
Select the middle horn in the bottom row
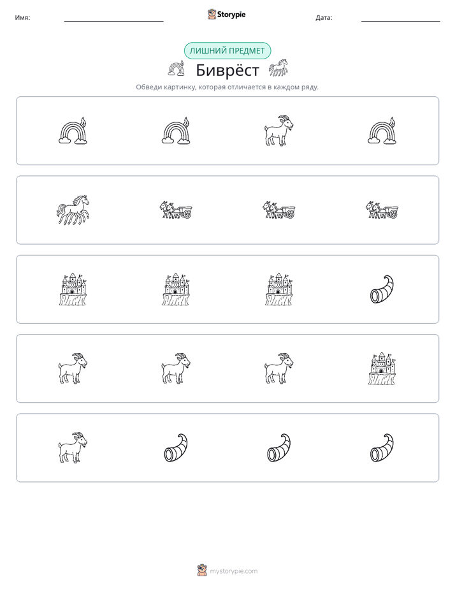278,447
